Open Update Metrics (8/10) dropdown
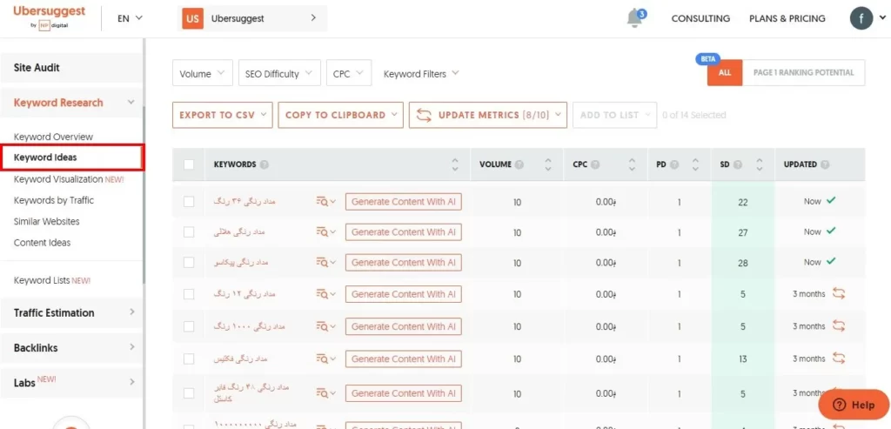The width and height of the screenshot is (891, 429). tap(488, 115)
